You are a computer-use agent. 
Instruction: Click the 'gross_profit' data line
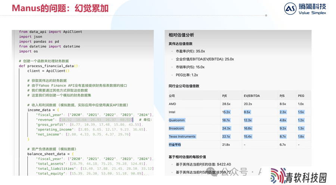(x=89, y=125)
